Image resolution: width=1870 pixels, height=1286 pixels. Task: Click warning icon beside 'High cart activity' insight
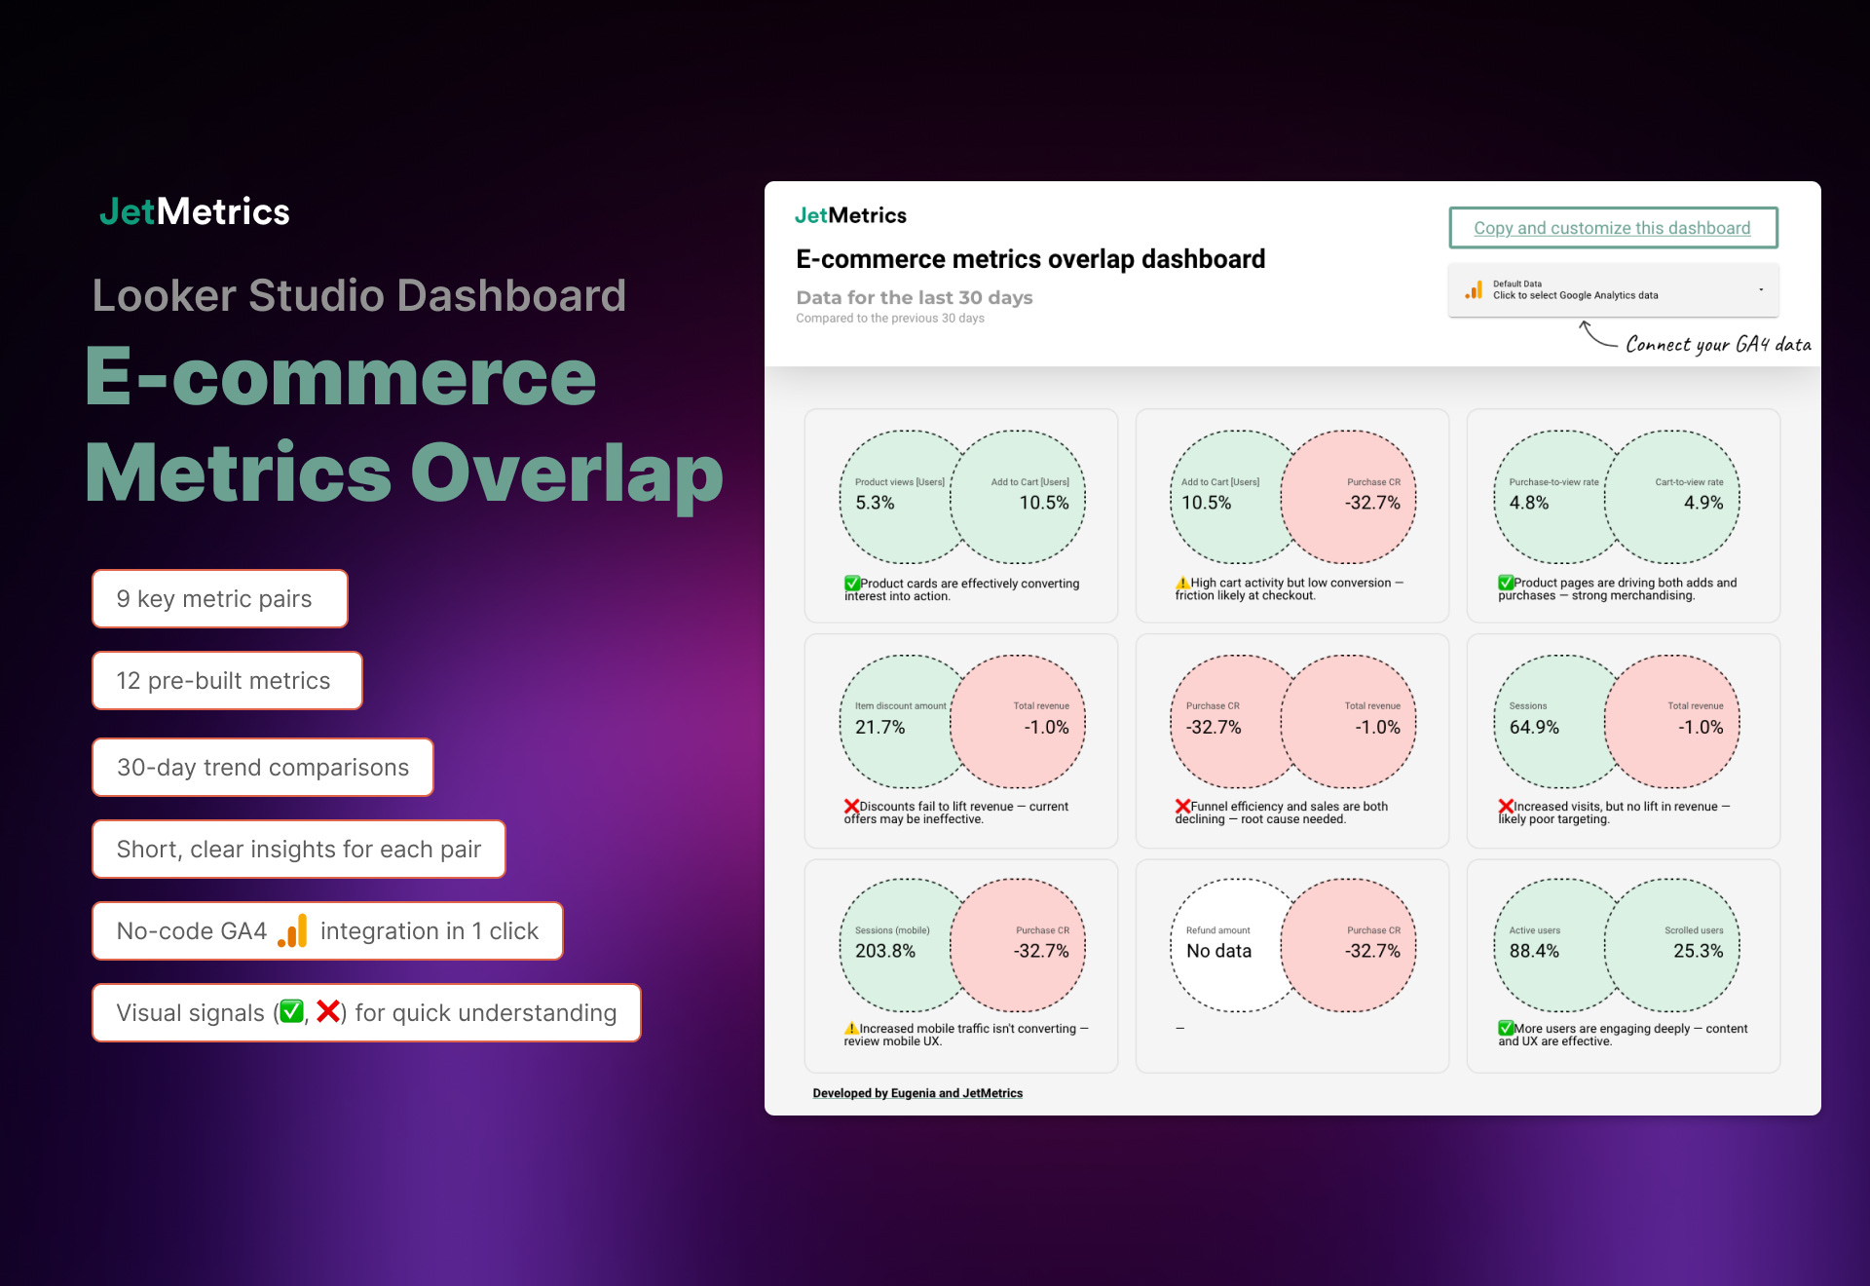tap(1182, 583)
